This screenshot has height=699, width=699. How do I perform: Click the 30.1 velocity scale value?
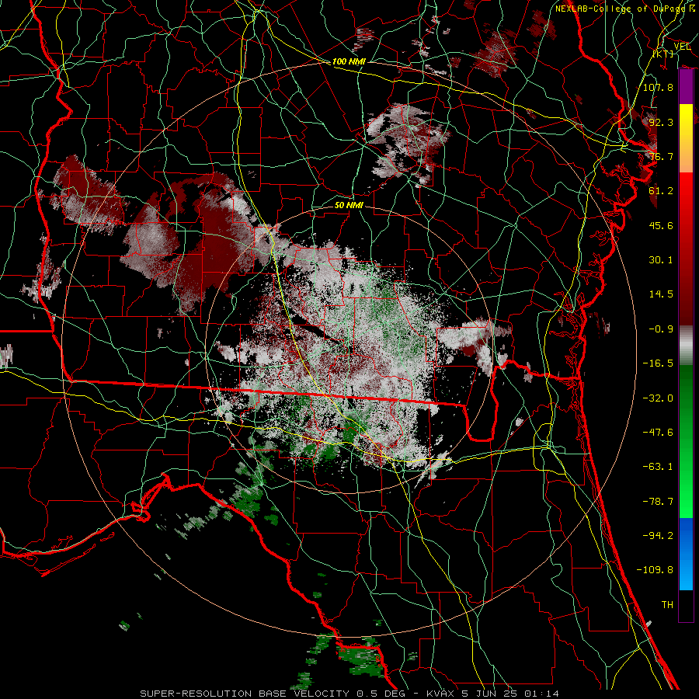661,260
